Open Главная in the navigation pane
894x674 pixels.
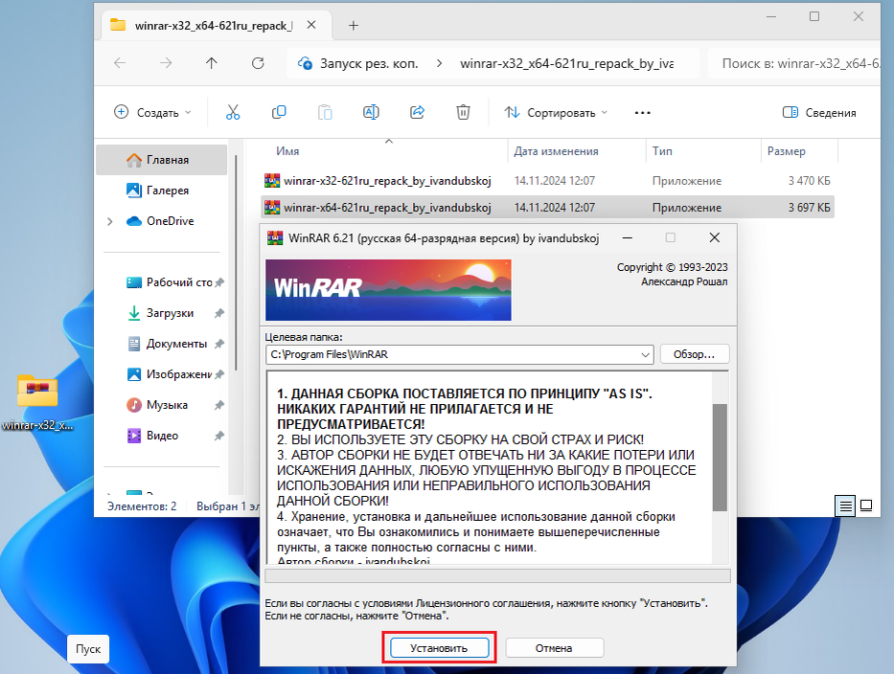[161, 160]
